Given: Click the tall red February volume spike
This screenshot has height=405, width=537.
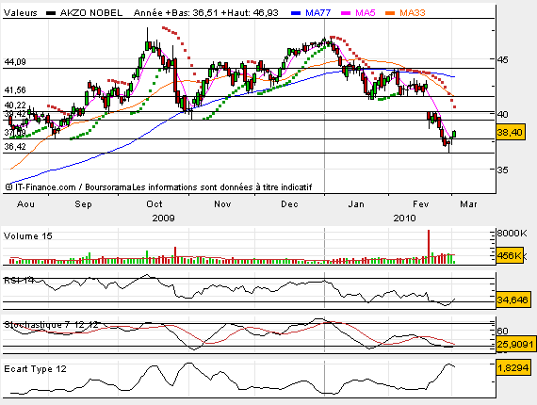Looking at the screenshot, I should click(x=429, y=247).
